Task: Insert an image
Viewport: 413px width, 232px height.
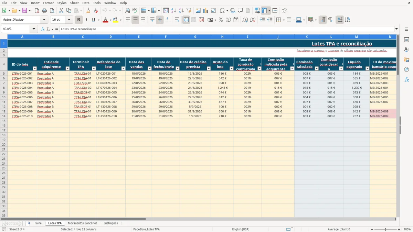Action: pos(198,11)
